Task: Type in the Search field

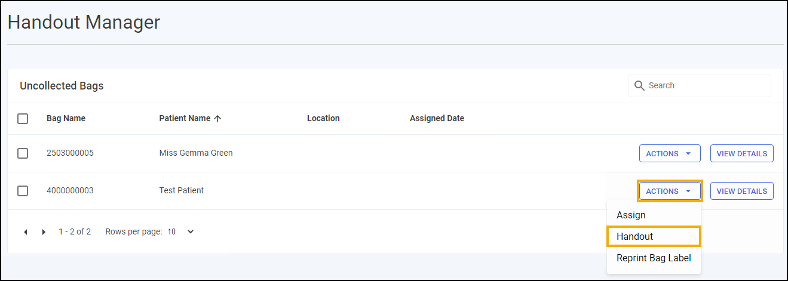Action: [705, 86]
